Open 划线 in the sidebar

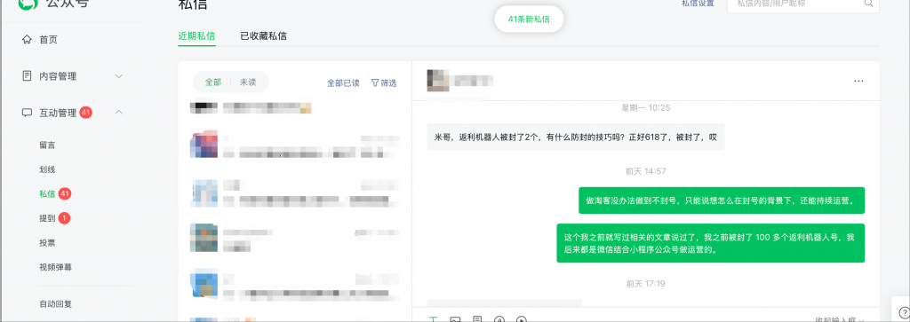click(47, 169)
